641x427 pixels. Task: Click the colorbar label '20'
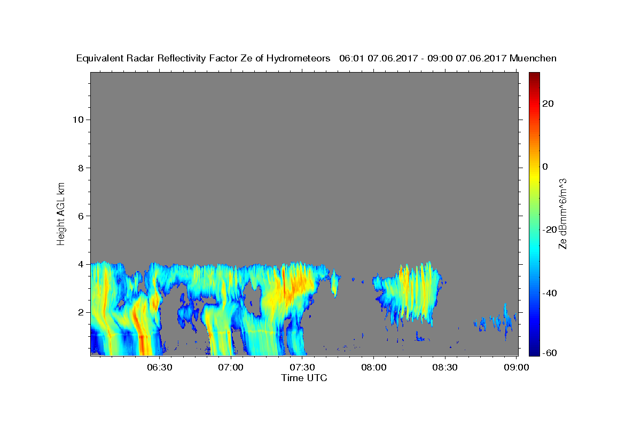548,104
